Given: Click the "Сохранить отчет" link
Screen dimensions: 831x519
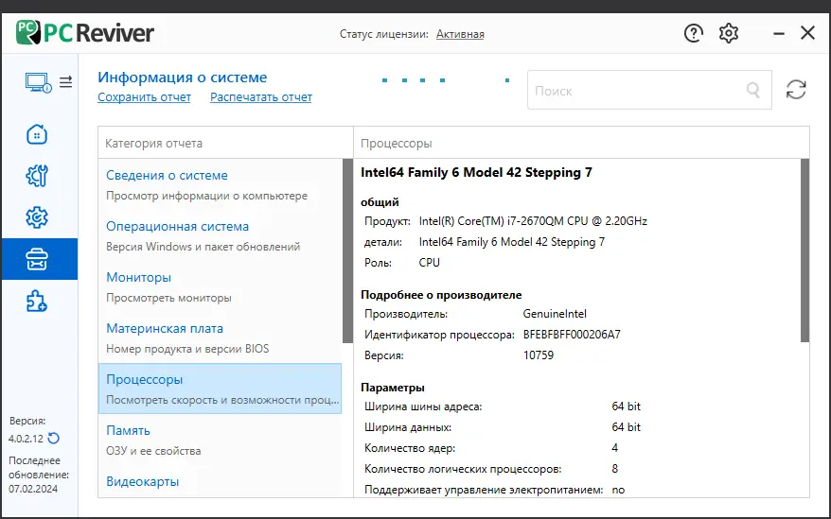Looking at the screenshot, I should pyautogui.click(x=144, y=97).
